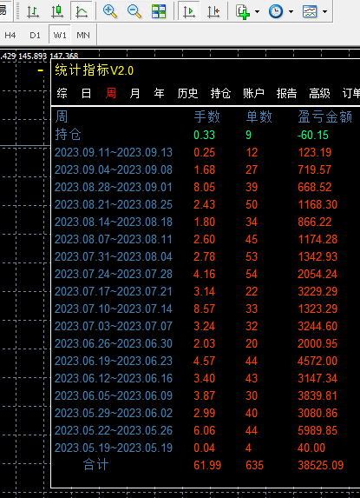Open the periods clock icon
360x498 pixels.
tap(276, 11)
